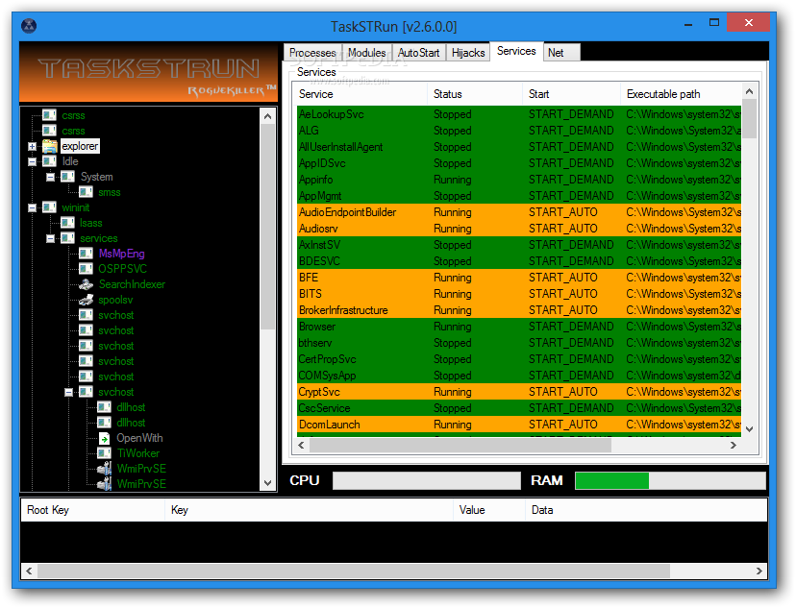Click the TiWorker process icon
This screenshot has height=608, width=796.
(104, 453)
